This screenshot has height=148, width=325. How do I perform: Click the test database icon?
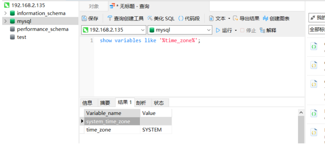(x=12, y=37)
